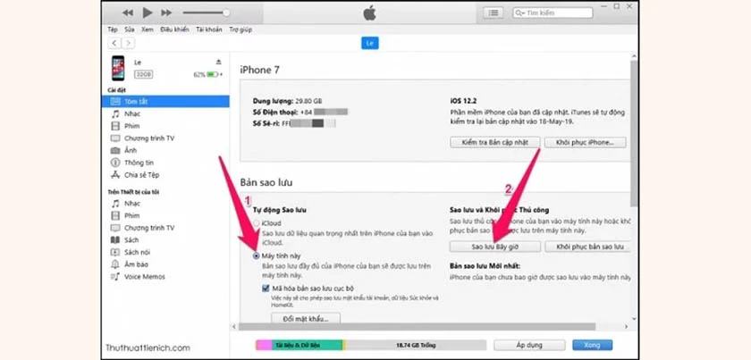Viewport: 751px width, 360px height.
Task: Select the iCloud radio button
Action: 257,223
